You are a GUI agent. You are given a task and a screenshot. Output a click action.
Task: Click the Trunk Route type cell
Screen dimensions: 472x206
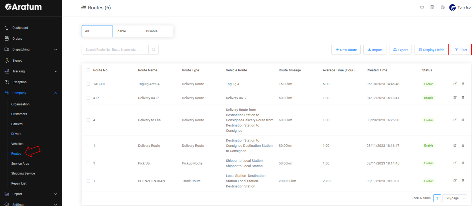[191, 181]
